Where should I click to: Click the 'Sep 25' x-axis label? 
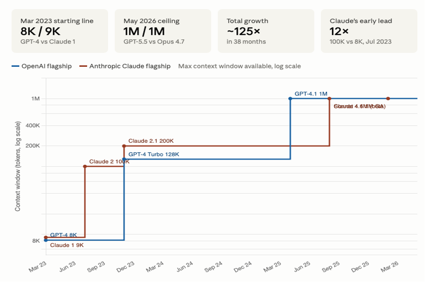coord(331,266)
